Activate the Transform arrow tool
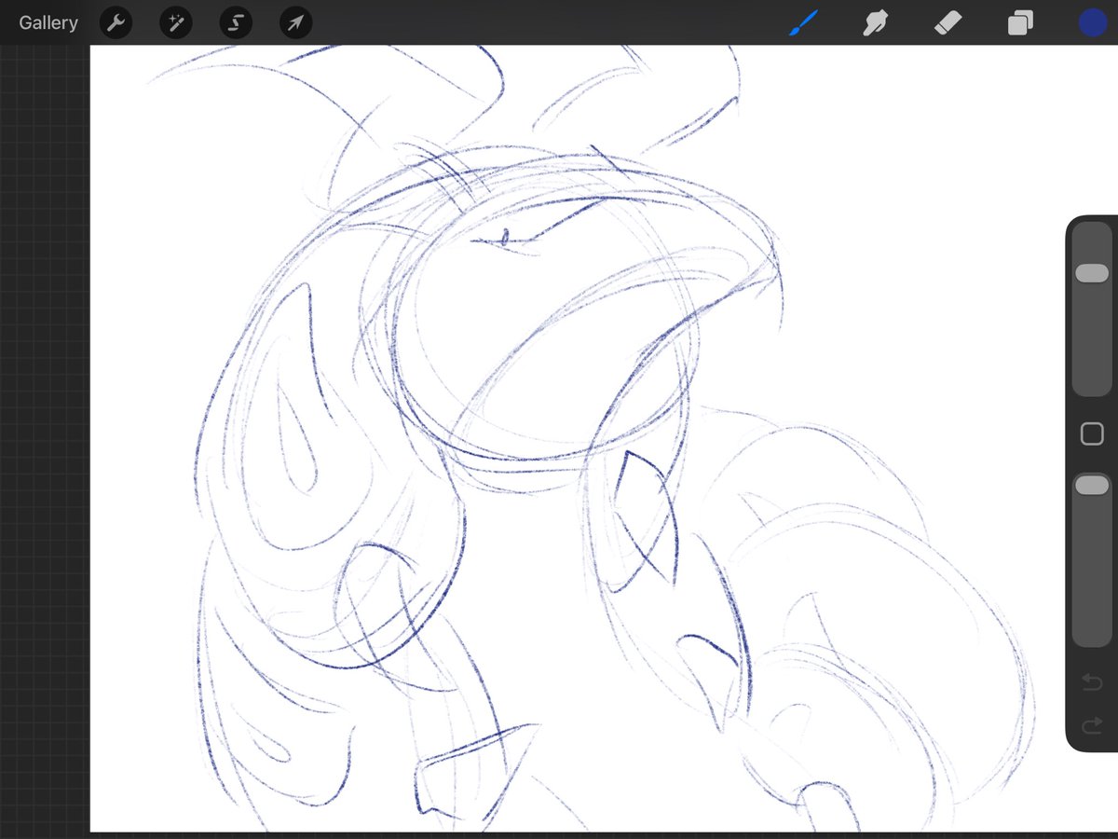Screen dimensions: 1118x839 [x=295, y=22]
